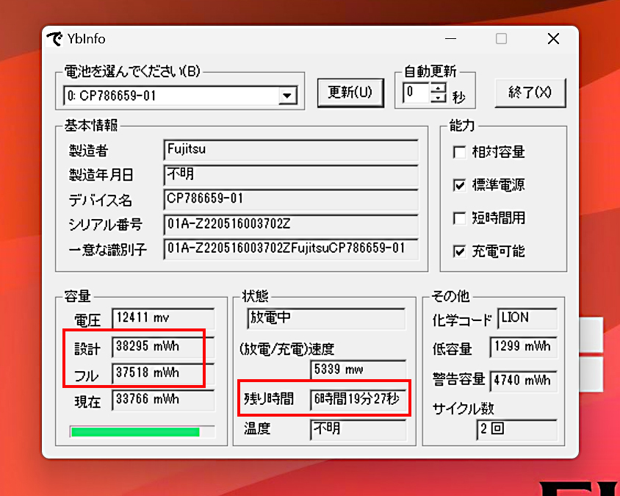Click the 一意な識別子 field value

tap(291, 249)
